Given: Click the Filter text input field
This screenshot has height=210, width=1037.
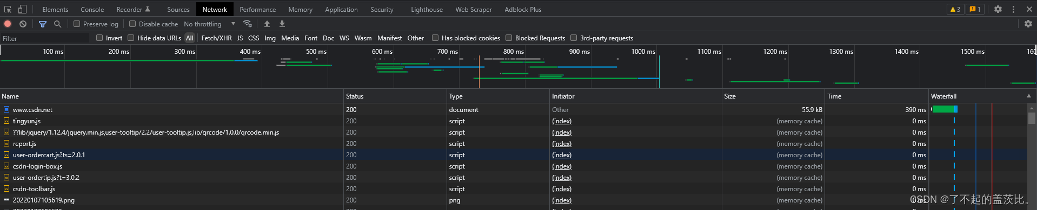Looking at the screenshot, I should point(45,38).
